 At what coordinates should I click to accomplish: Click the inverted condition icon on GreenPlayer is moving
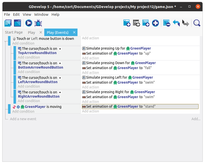pyautogui.click(x=14, y=107)
